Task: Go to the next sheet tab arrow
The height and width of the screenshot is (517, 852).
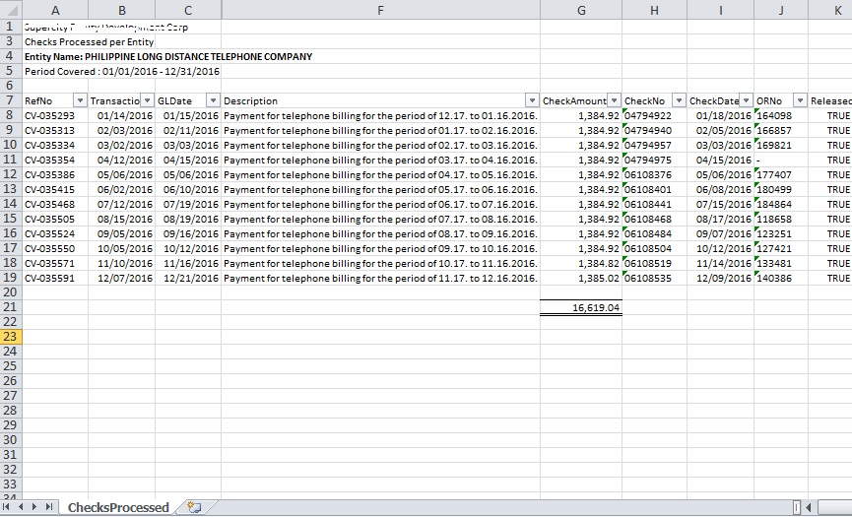Action: [34, 507]
